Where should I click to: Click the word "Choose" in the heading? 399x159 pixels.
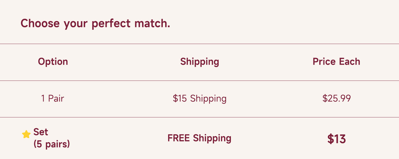(40, 23)
